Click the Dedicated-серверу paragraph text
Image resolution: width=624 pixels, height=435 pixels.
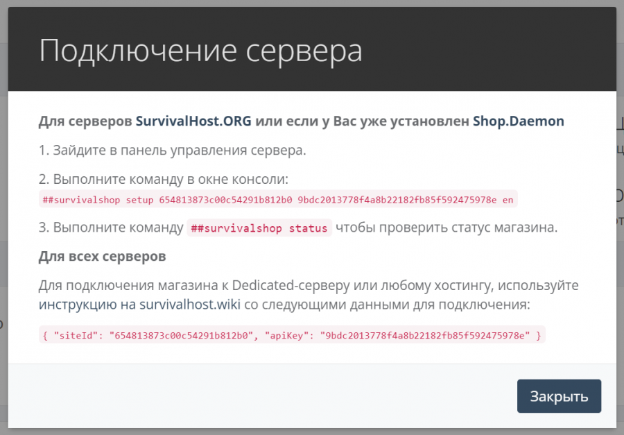pyautogui.click(x=309, y=285)
